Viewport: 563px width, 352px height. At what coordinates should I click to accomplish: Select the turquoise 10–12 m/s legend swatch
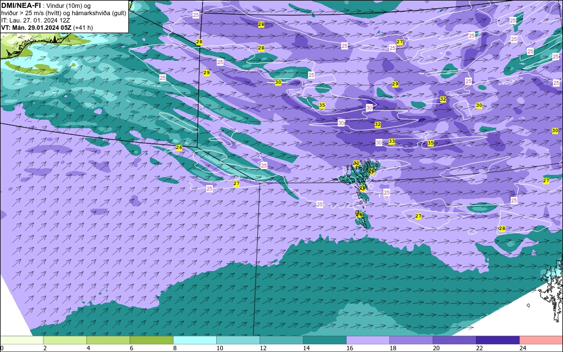click(x=238, y=340)
